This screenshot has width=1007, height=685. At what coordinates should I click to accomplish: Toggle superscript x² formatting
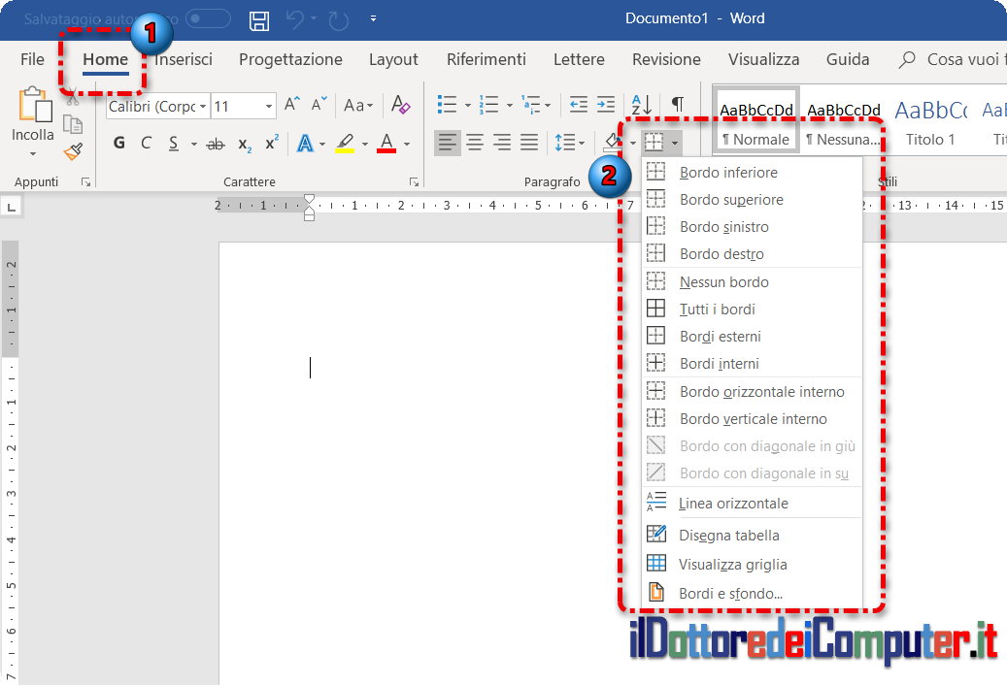click(x=272, y=143)
